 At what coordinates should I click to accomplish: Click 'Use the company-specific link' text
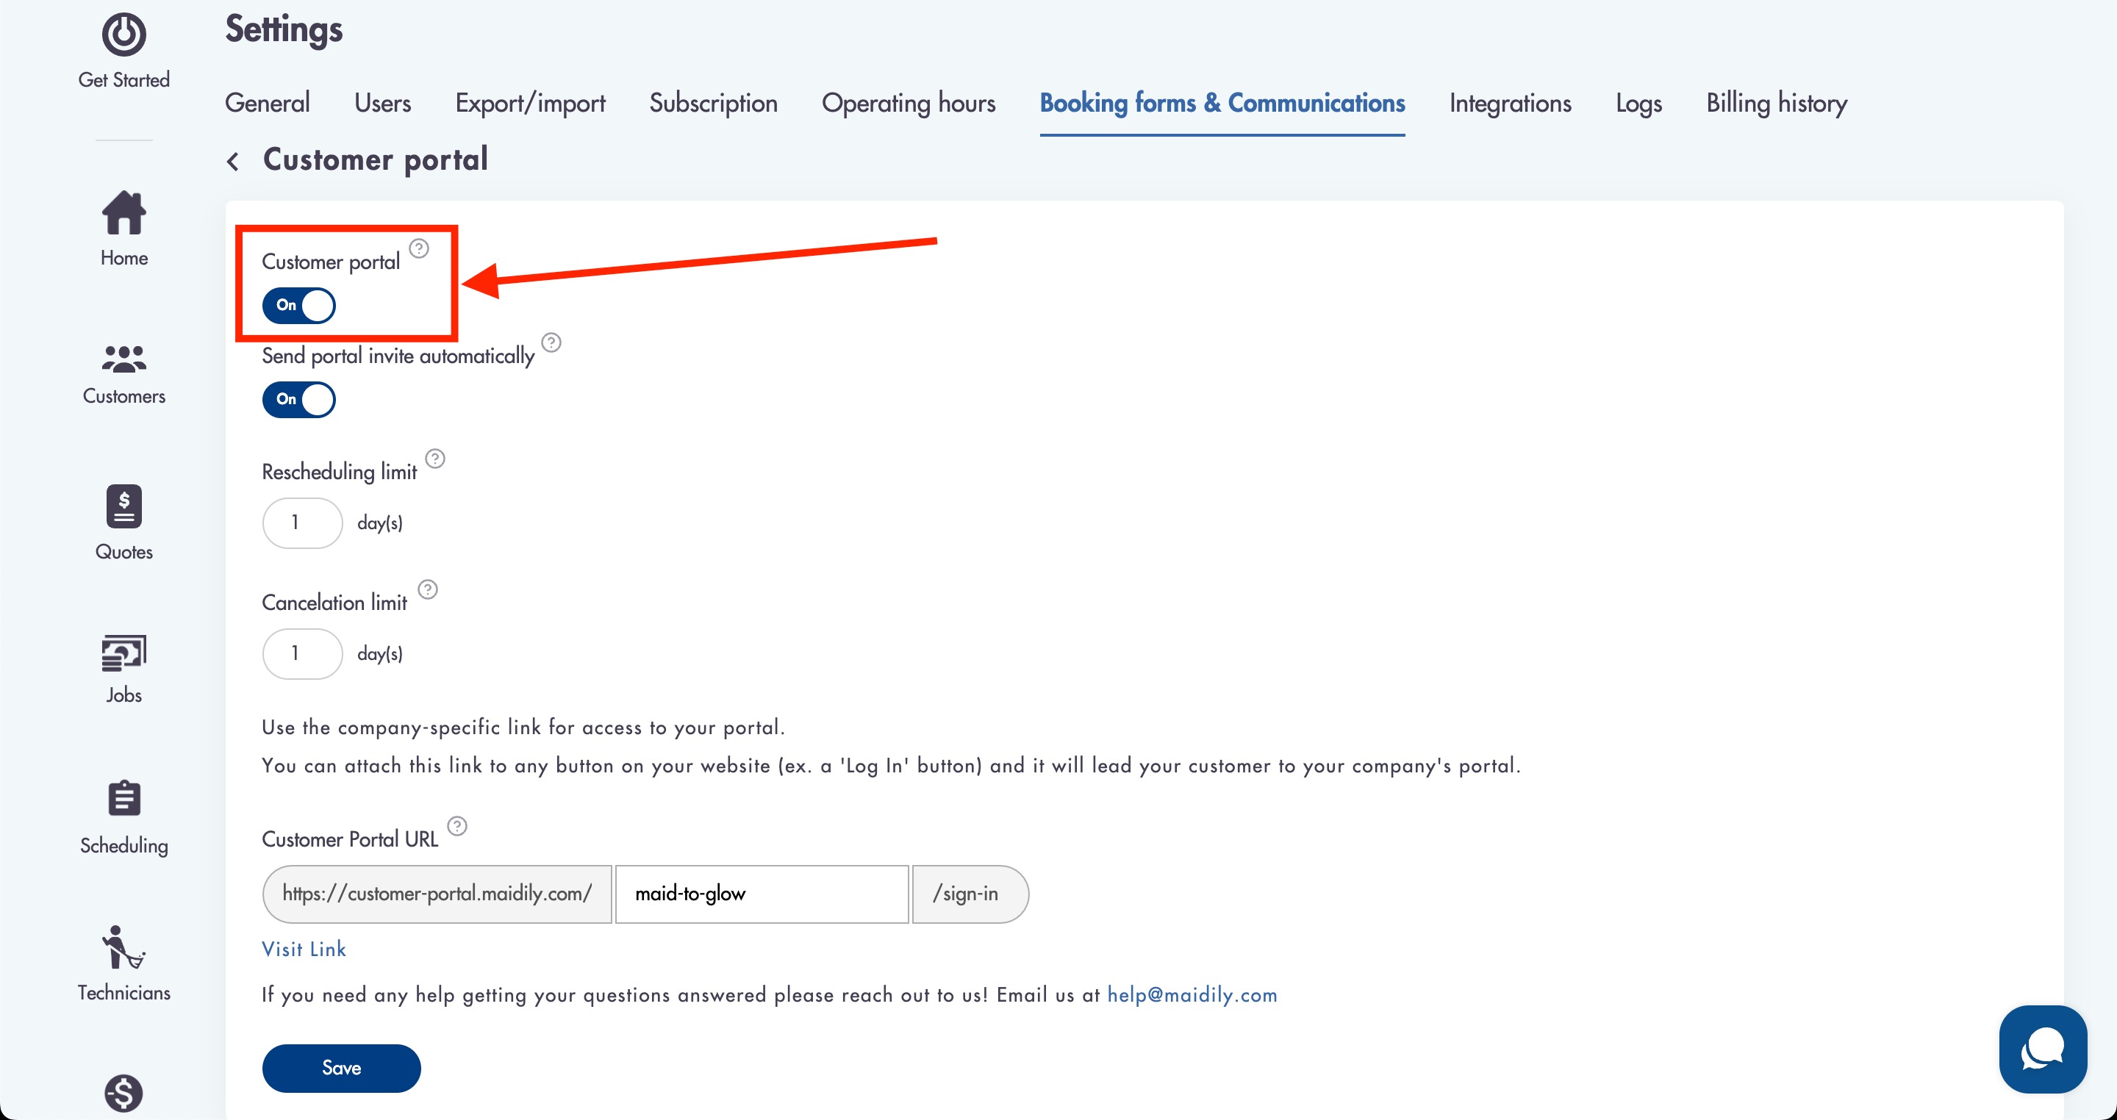[x=523, y=728]
